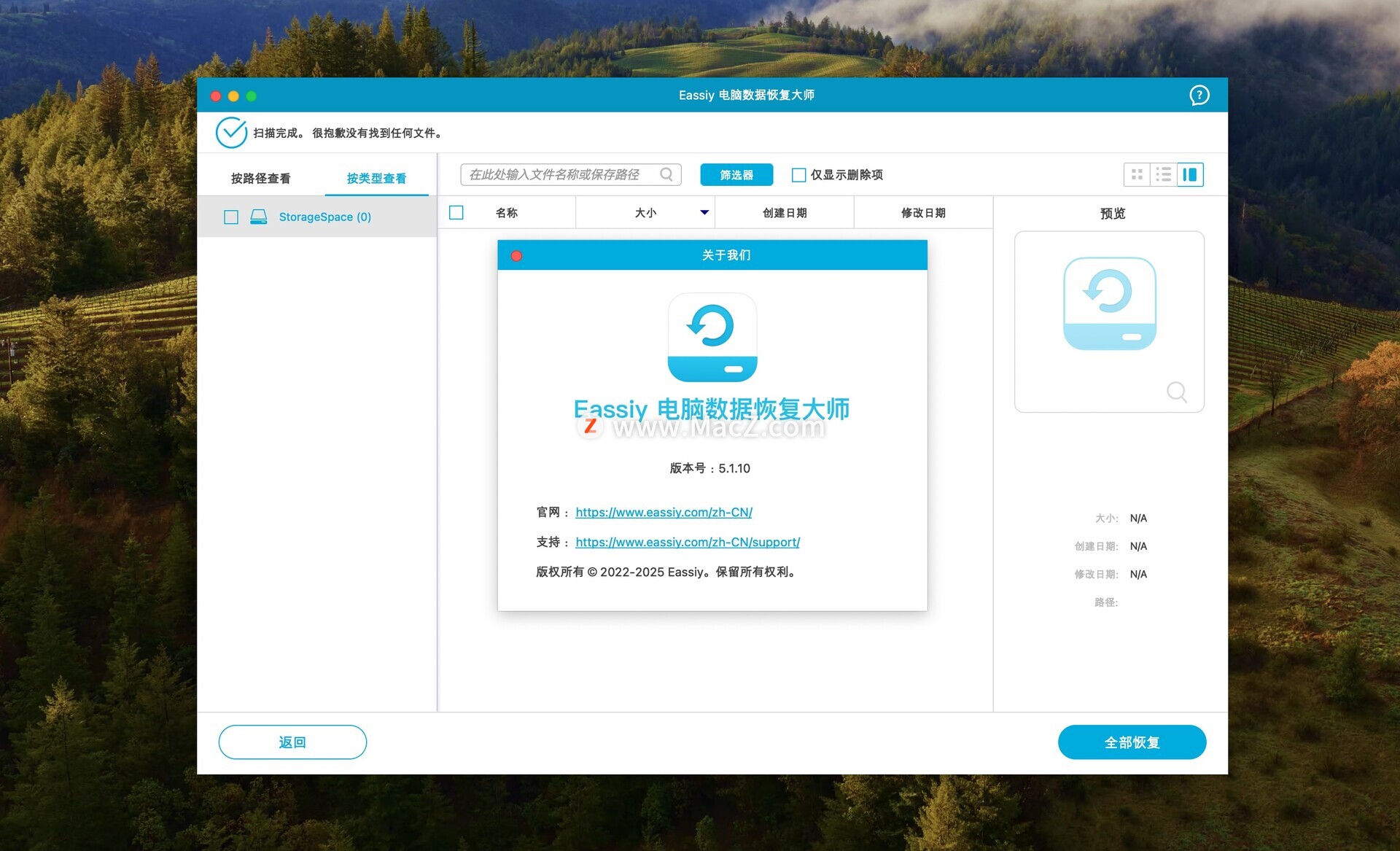Click the StorageSpace drive icon

click(258, 217)
